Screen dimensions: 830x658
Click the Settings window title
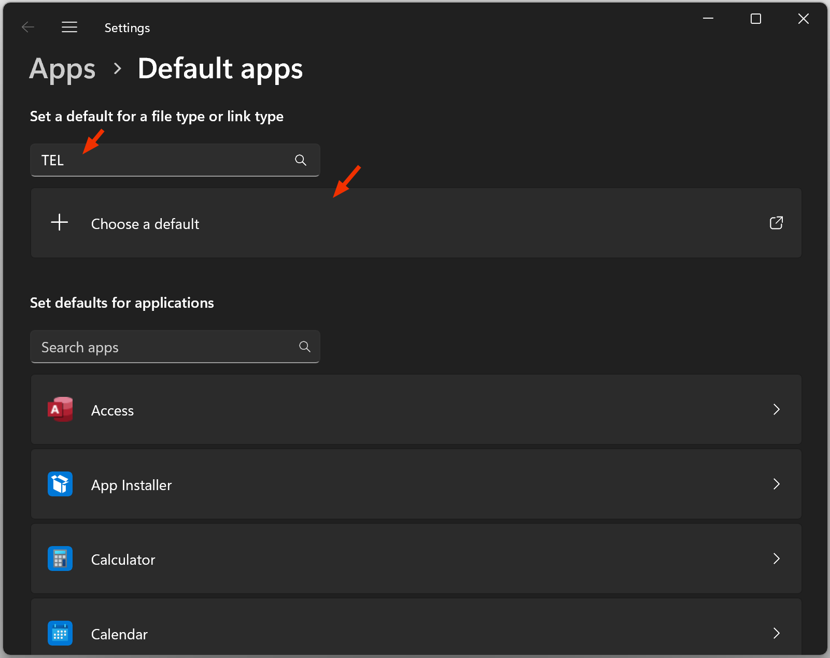coord(126,27)
